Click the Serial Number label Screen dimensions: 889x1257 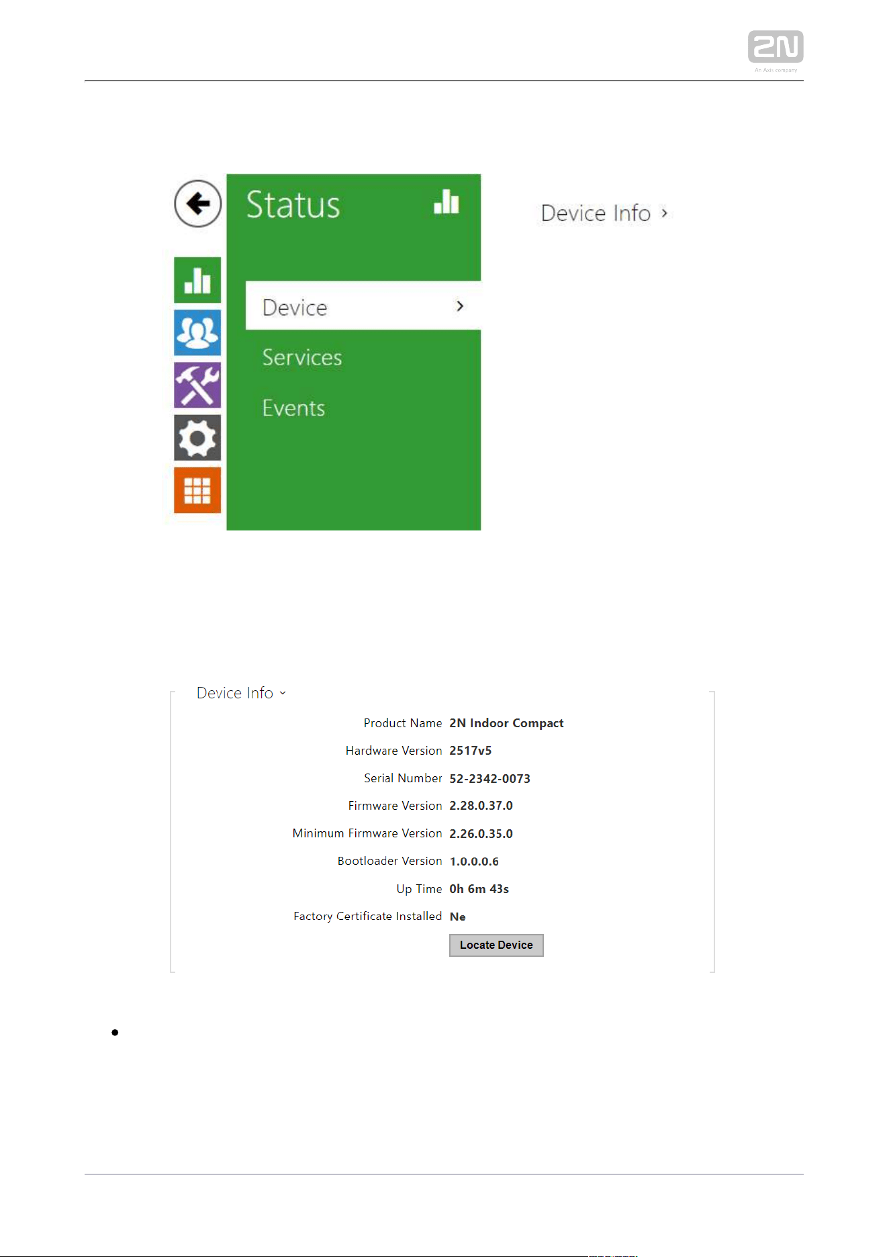[x=403, y=778]
